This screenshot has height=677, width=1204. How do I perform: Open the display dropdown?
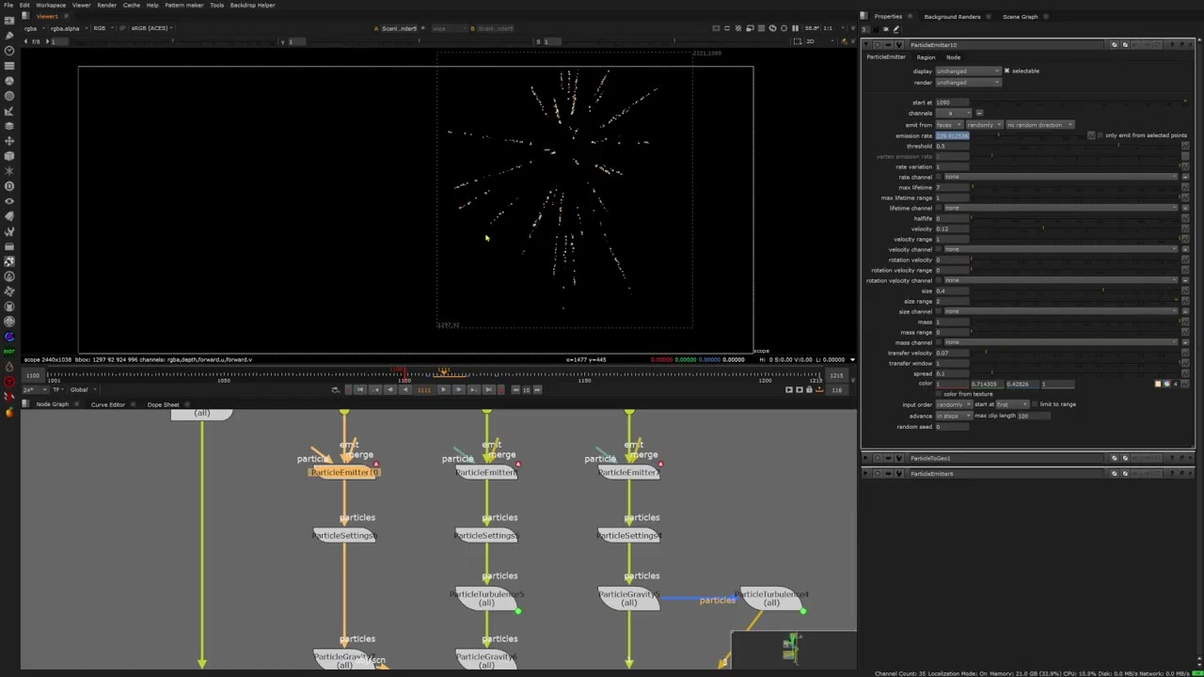[x=968, y=71]
